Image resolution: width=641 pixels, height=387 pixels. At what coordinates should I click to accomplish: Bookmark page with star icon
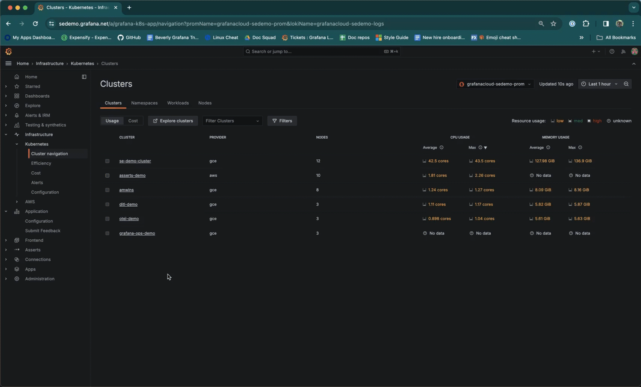point(553,24)
